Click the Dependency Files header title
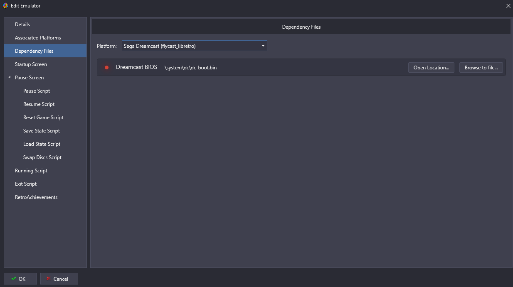 tap(301, 27)
